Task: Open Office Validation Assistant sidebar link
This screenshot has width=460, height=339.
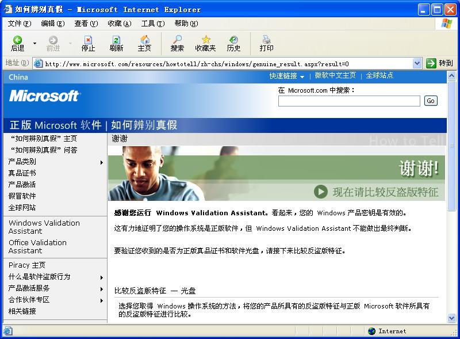Action: (x=37, y=246)
